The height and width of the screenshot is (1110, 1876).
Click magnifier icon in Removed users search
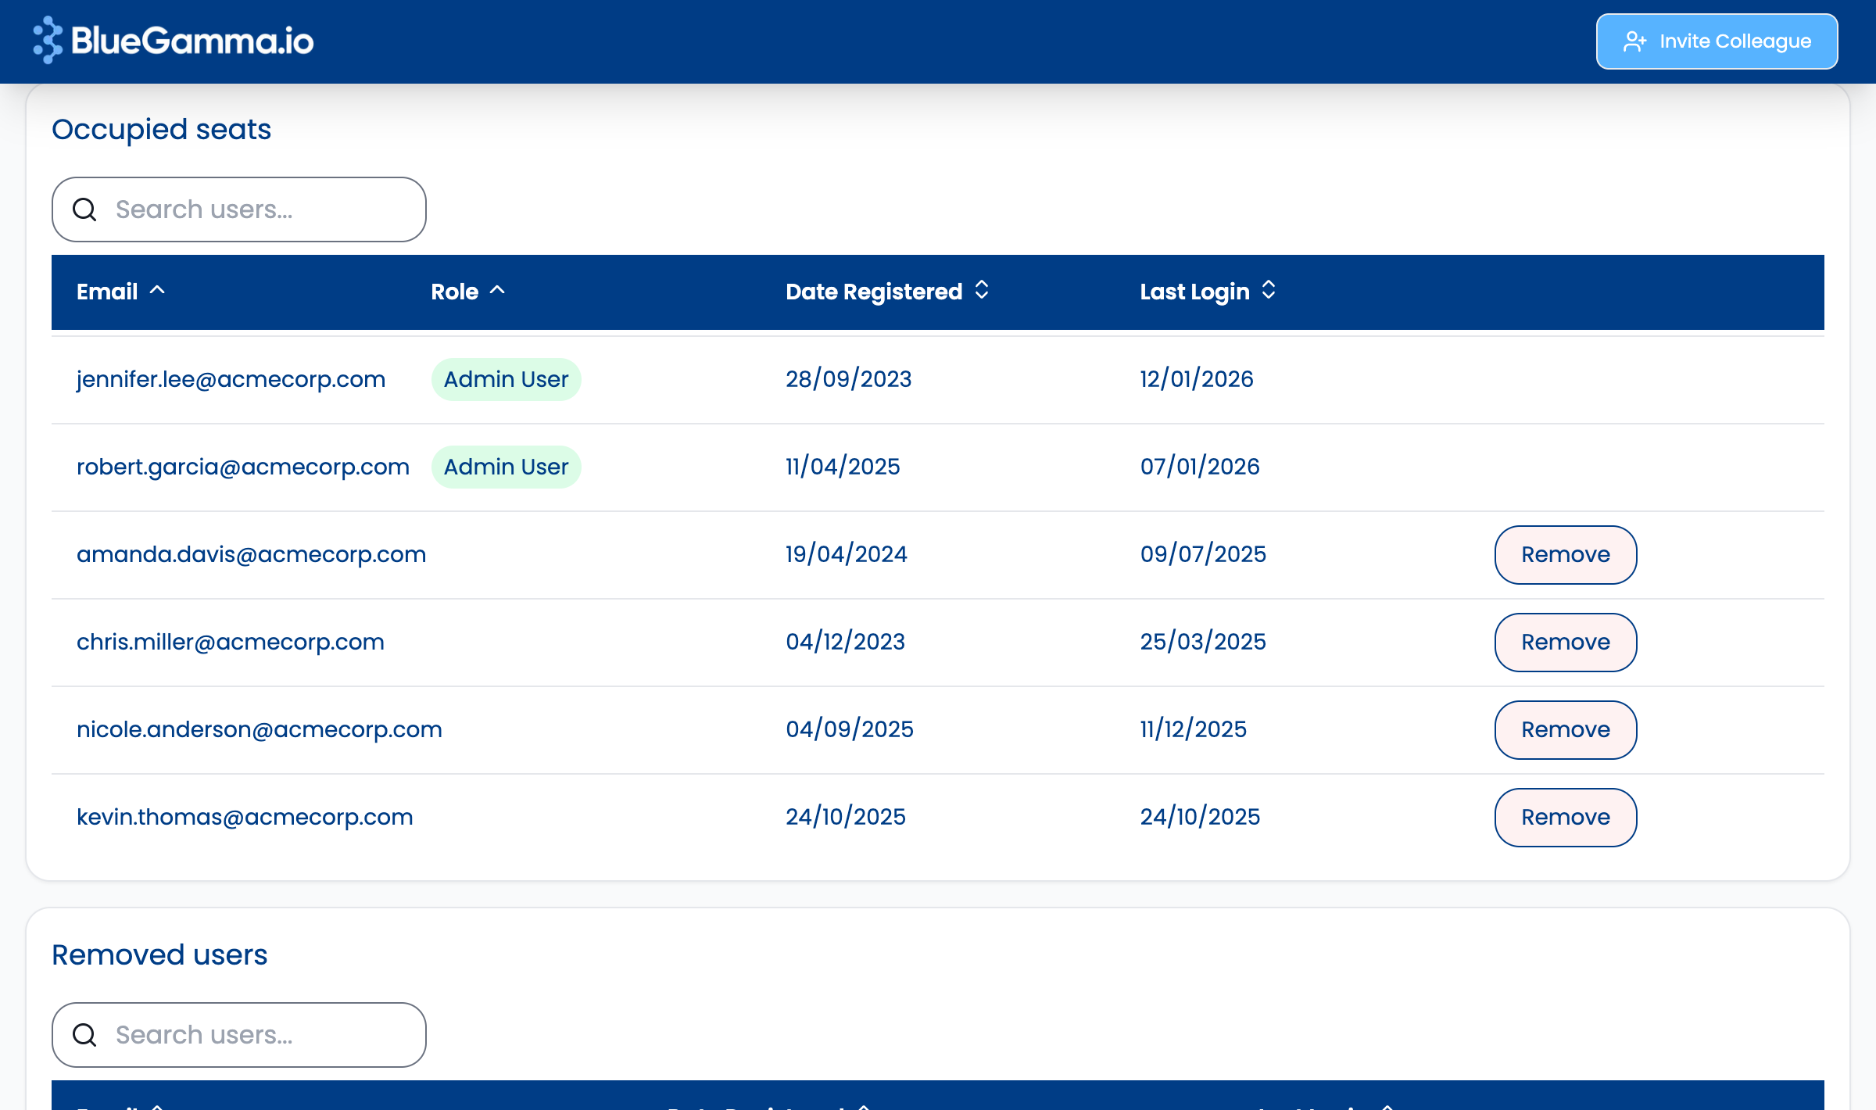pos(84,1035)
